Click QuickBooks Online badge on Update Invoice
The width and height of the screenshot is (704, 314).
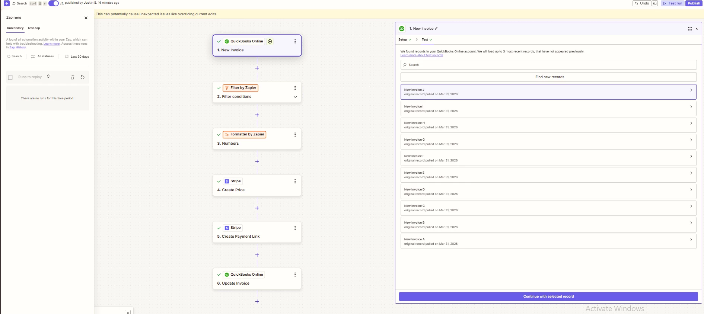click(x=244, y=275)
